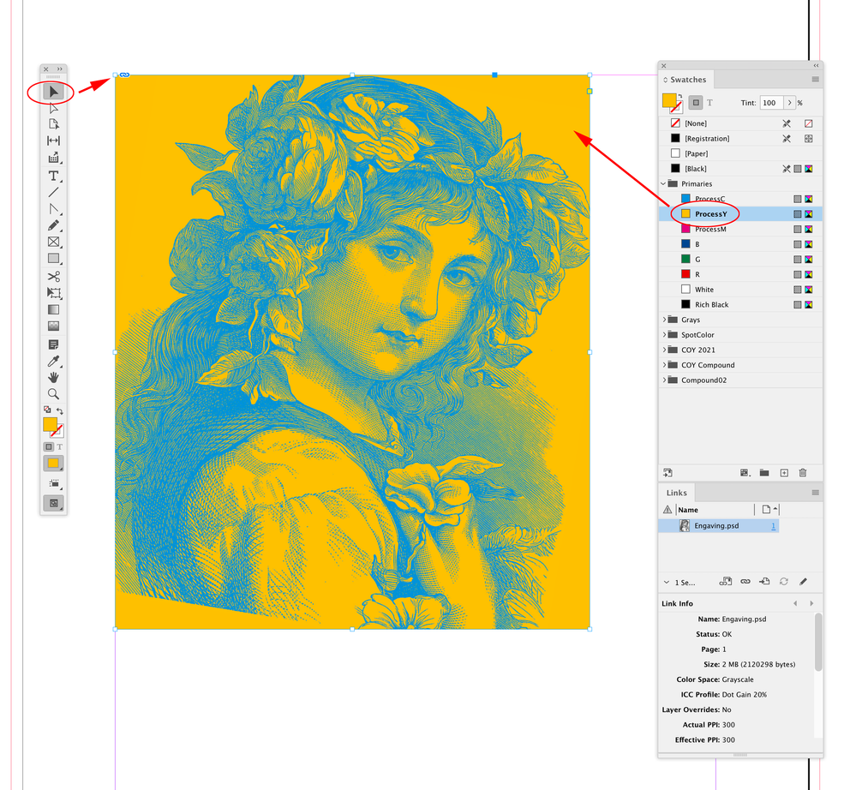Select the Pen tool
Viewport: 856px width, 790px height.
tap(53, 208)
